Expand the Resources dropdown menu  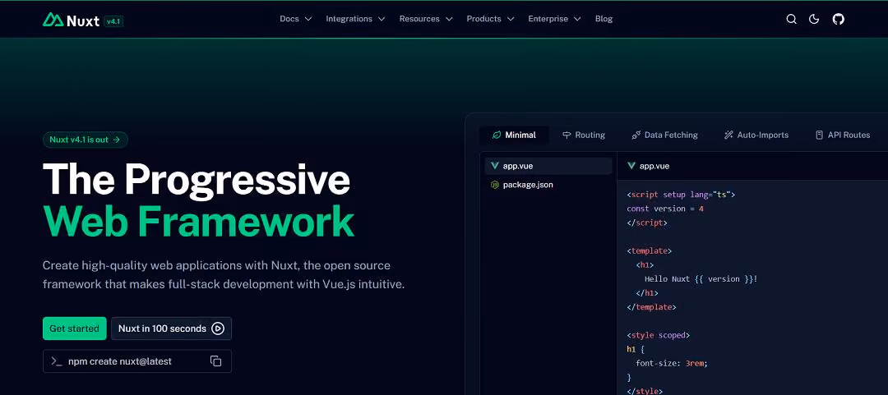[x=426, y=19]
